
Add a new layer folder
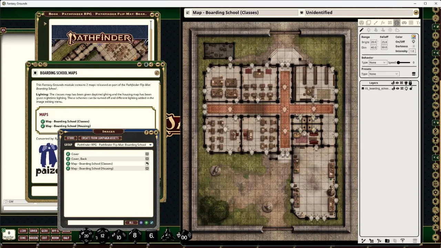pos(387,241)
